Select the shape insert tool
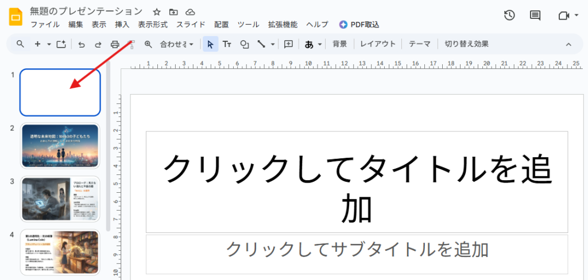588x280 pixels. click(x=245, y=44)
